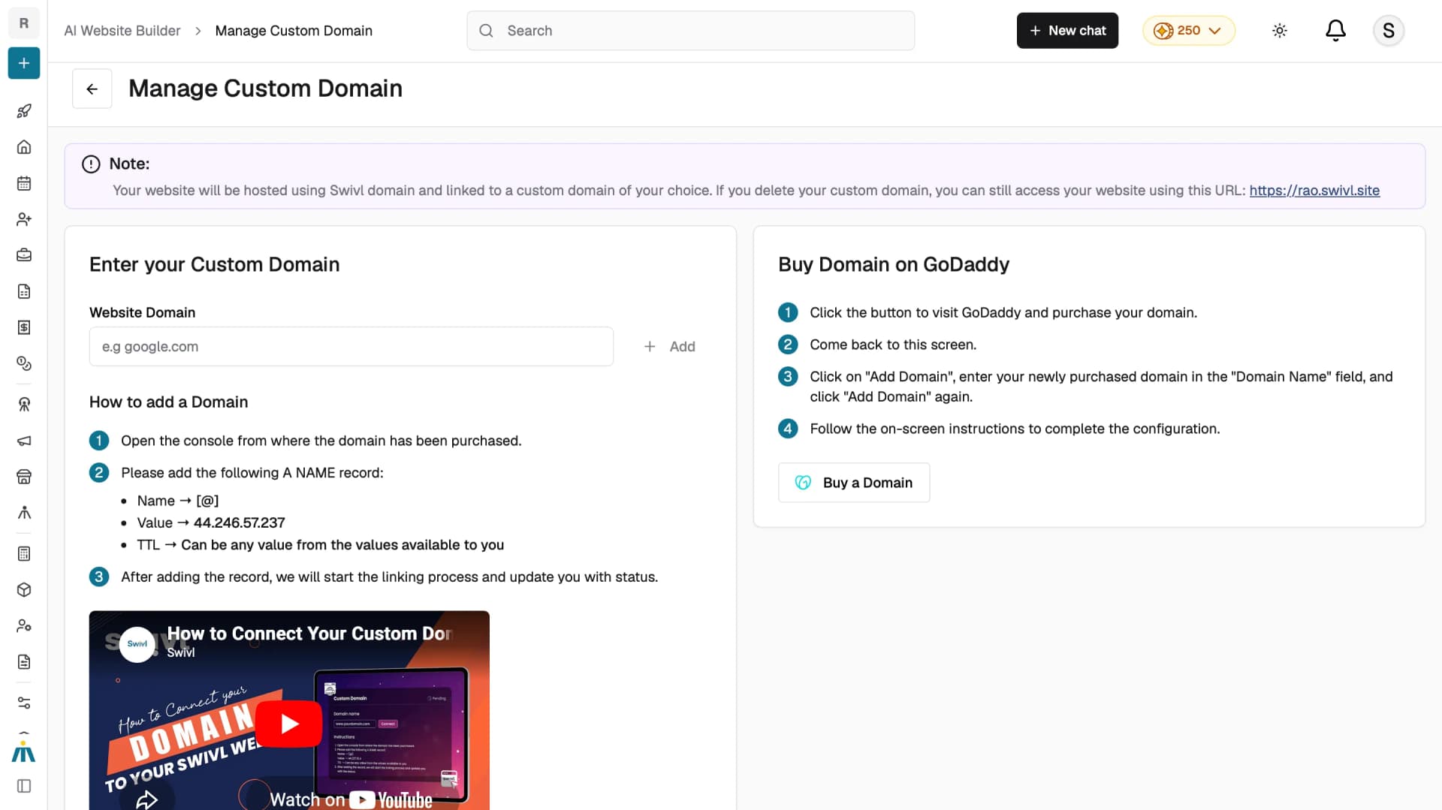Image resolution: width=1442 pixels, height=810 pixels.
Task: Open the broadcast tower icon in sidebar
Action: 24,405
